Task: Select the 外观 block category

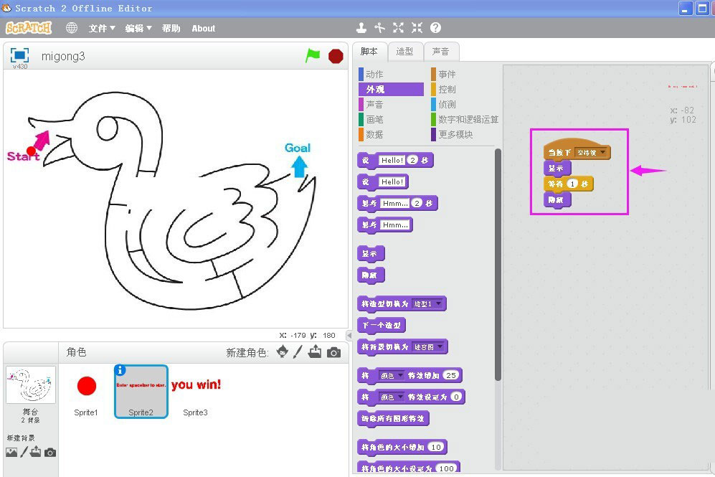Action: pos(391,90)
